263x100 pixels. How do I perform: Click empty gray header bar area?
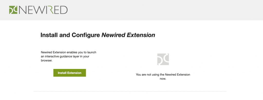coord(164,10)
